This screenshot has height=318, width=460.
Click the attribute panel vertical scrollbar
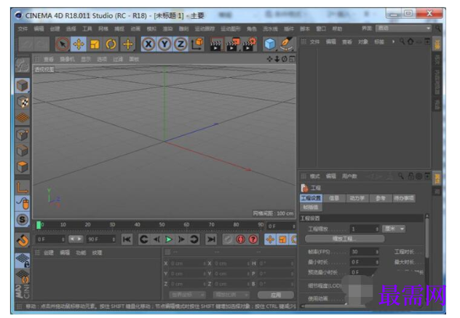coord(427,238)
